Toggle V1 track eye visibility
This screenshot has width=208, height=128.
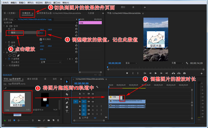click(x=93, y=102)
